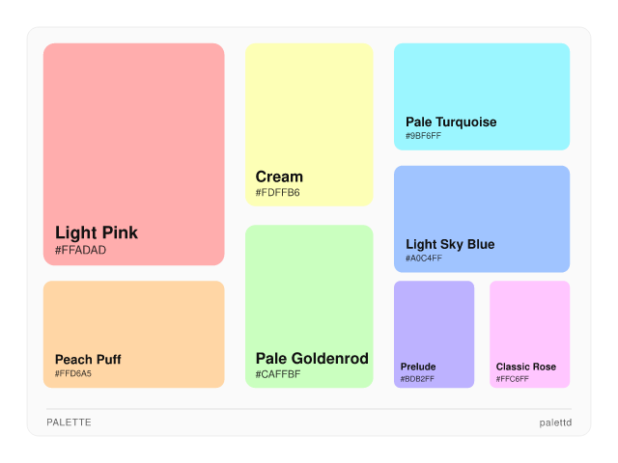Screen dimensions: 618x463
Task: Open the palettd footer link
Action: pos(555,422)
